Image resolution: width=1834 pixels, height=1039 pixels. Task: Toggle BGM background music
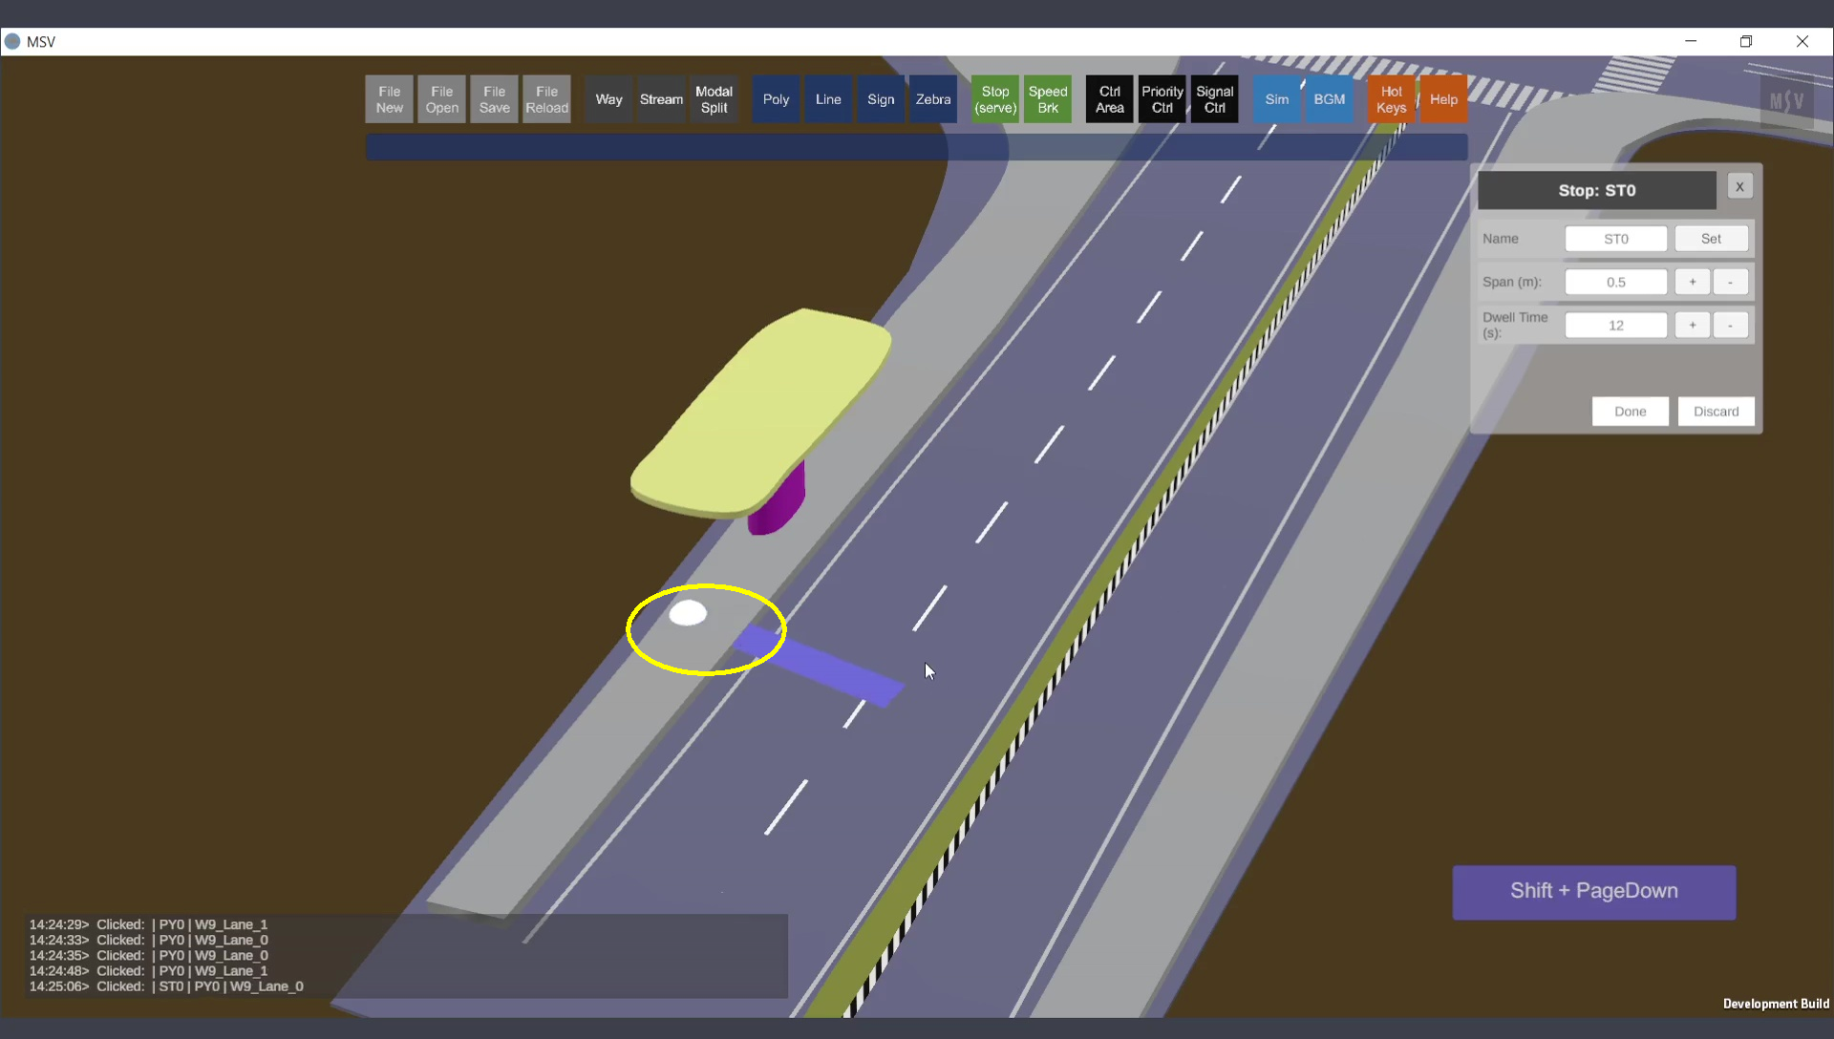[1329, 99]
